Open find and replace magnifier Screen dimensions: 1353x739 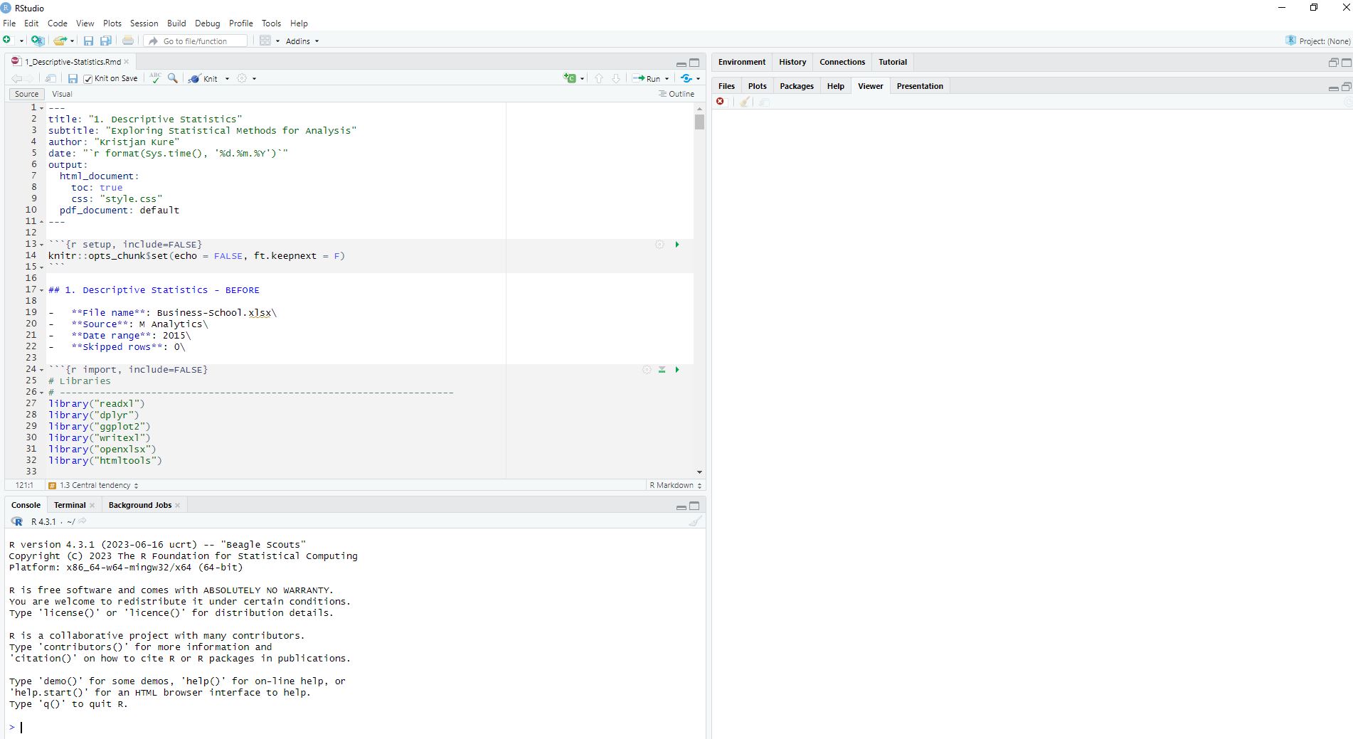[173, 78]
